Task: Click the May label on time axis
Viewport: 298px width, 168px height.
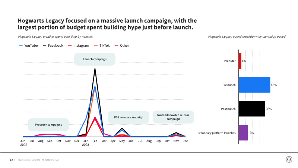Action: [x=122, y=141]
